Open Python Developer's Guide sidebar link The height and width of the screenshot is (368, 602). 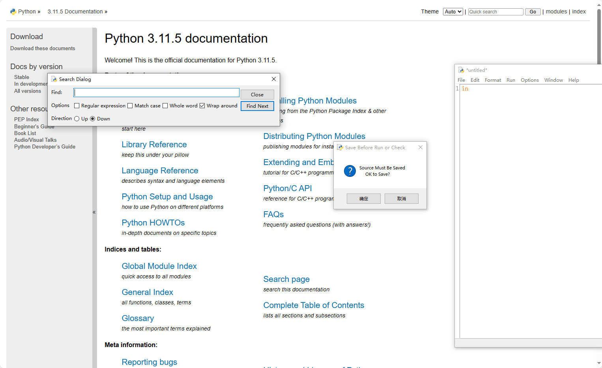click(45, 146)
